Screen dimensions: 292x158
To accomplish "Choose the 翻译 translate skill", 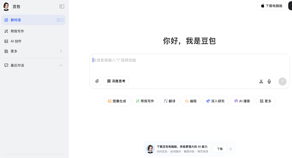I will (x=169, y=101).
